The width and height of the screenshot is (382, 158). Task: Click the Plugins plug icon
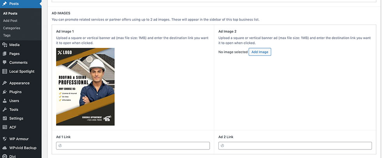5,92
